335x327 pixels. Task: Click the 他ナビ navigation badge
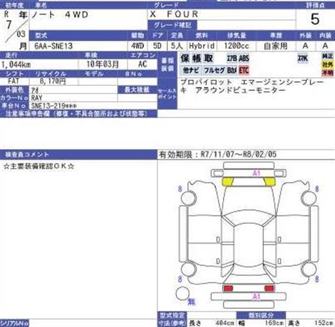pyautogui.click(x=191, y=70)
